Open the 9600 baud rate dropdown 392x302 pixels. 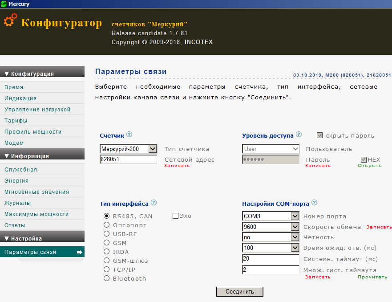(x=271, y=227)
